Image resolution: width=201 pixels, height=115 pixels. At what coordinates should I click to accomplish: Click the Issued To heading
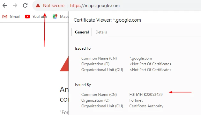pyautogui.click(x=83, y=48)
